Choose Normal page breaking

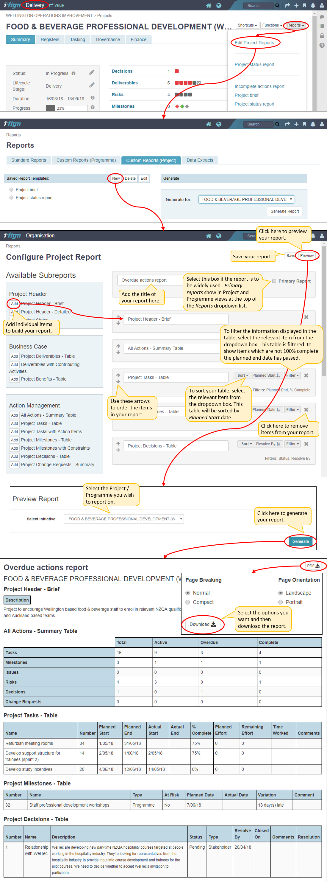pos(187,593)
